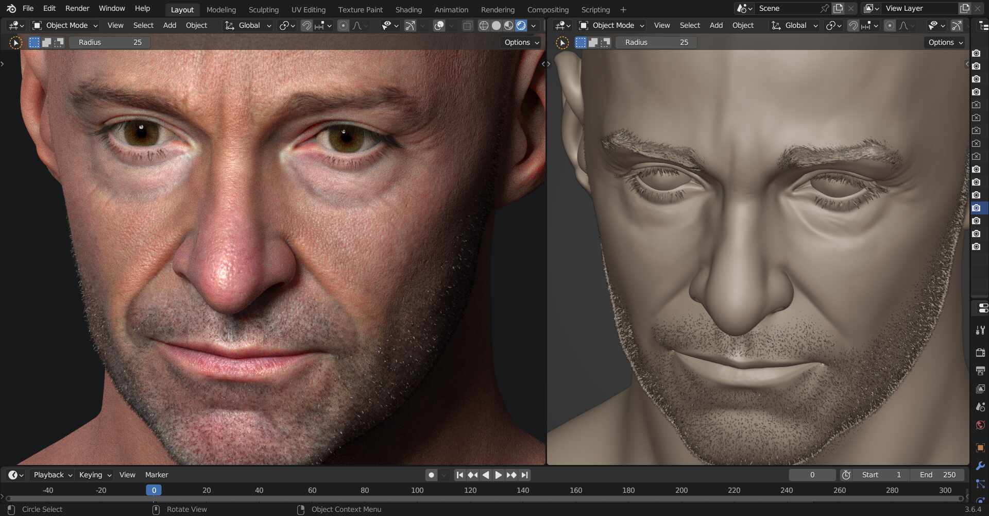Toggle snapping magnet in left viewport
989x516 pixels.
(306, 25)
